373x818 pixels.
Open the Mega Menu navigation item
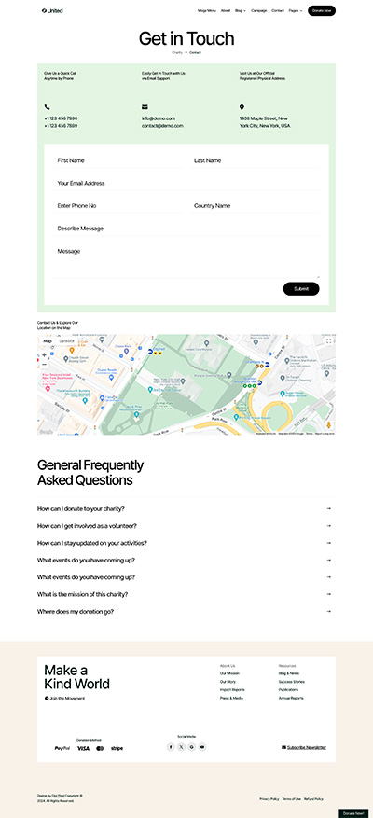[207, 10]
